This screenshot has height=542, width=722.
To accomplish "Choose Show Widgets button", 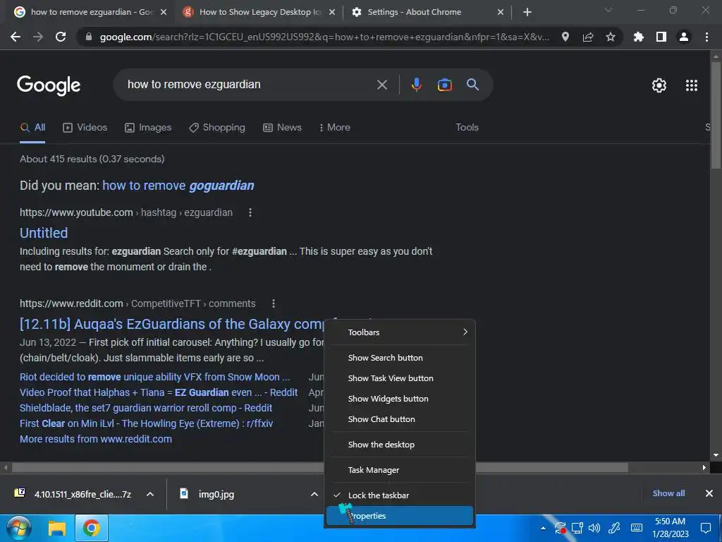I will (x=400, y=399).
